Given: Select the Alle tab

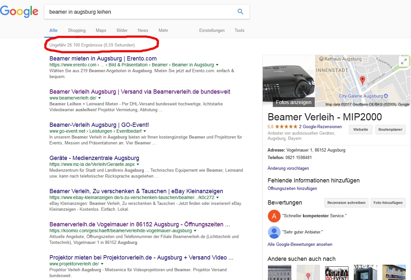Looking at the screenshot, I should [x=53, y=30].
